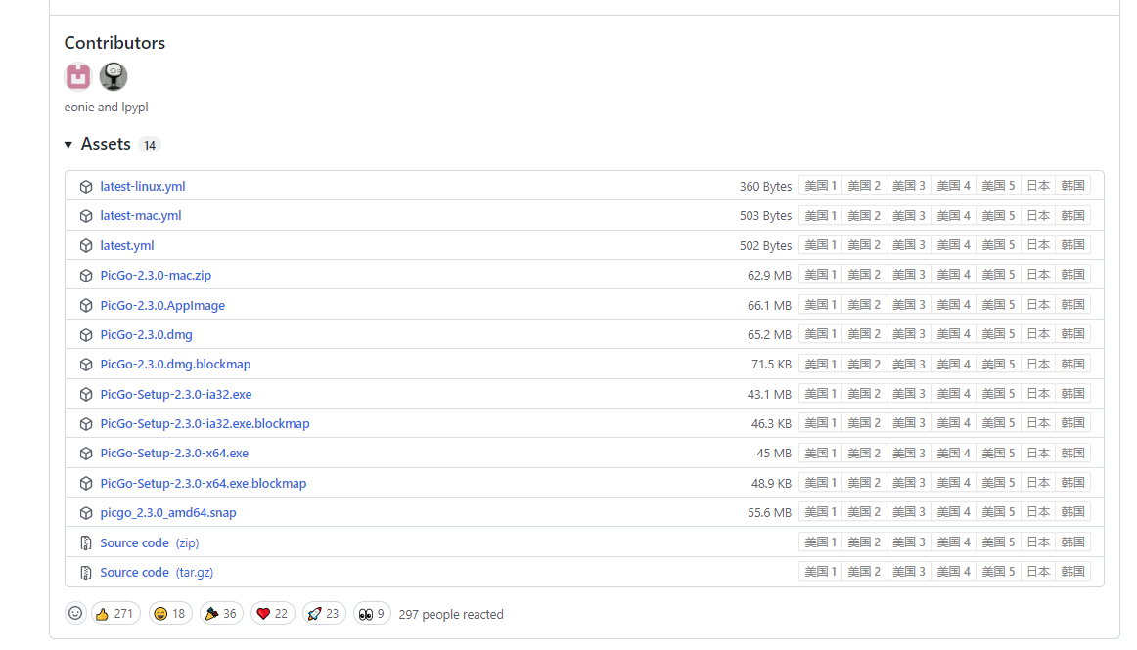Viewport: 1137px width, 650px height.
Task: Click the add reaction smiley icon
Action: coord(75,613)
